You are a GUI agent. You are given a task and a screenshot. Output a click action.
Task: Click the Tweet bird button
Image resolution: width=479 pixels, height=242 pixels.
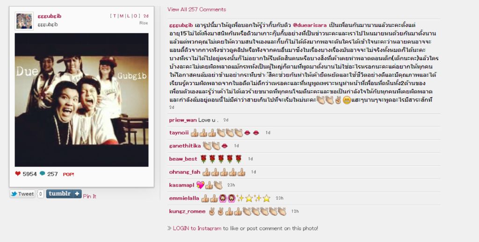coord(22,194)
